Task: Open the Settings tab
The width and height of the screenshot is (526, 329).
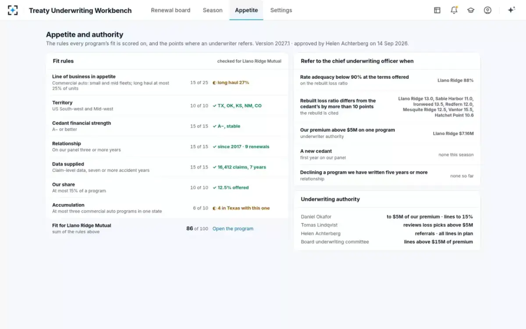Action: click(x=281, y=10)
